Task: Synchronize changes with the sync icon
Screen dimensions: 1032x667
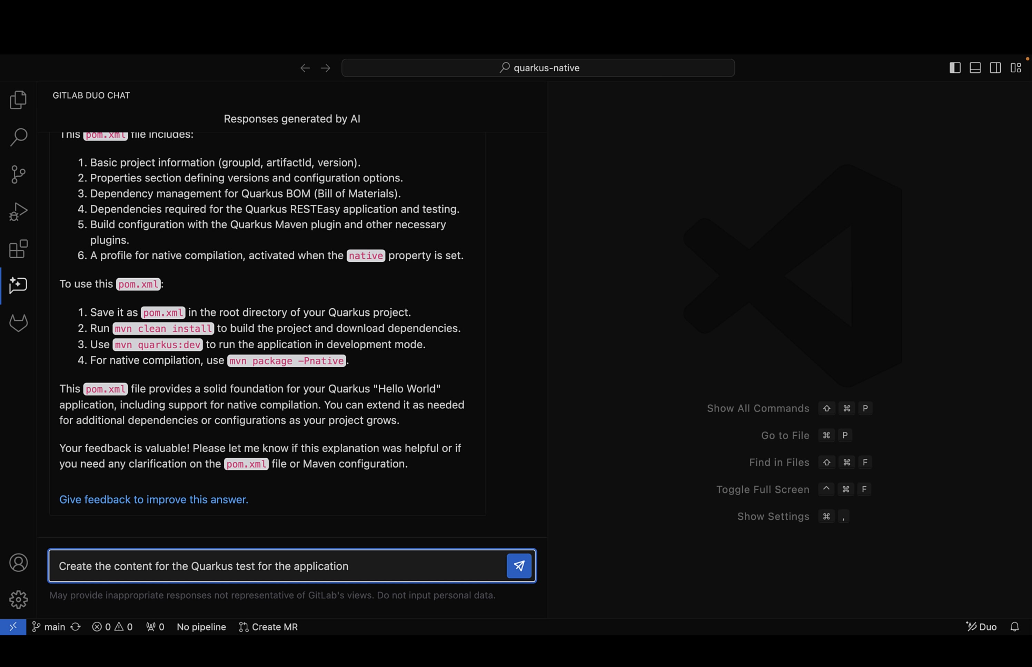Action: click(x=76, y=627)
